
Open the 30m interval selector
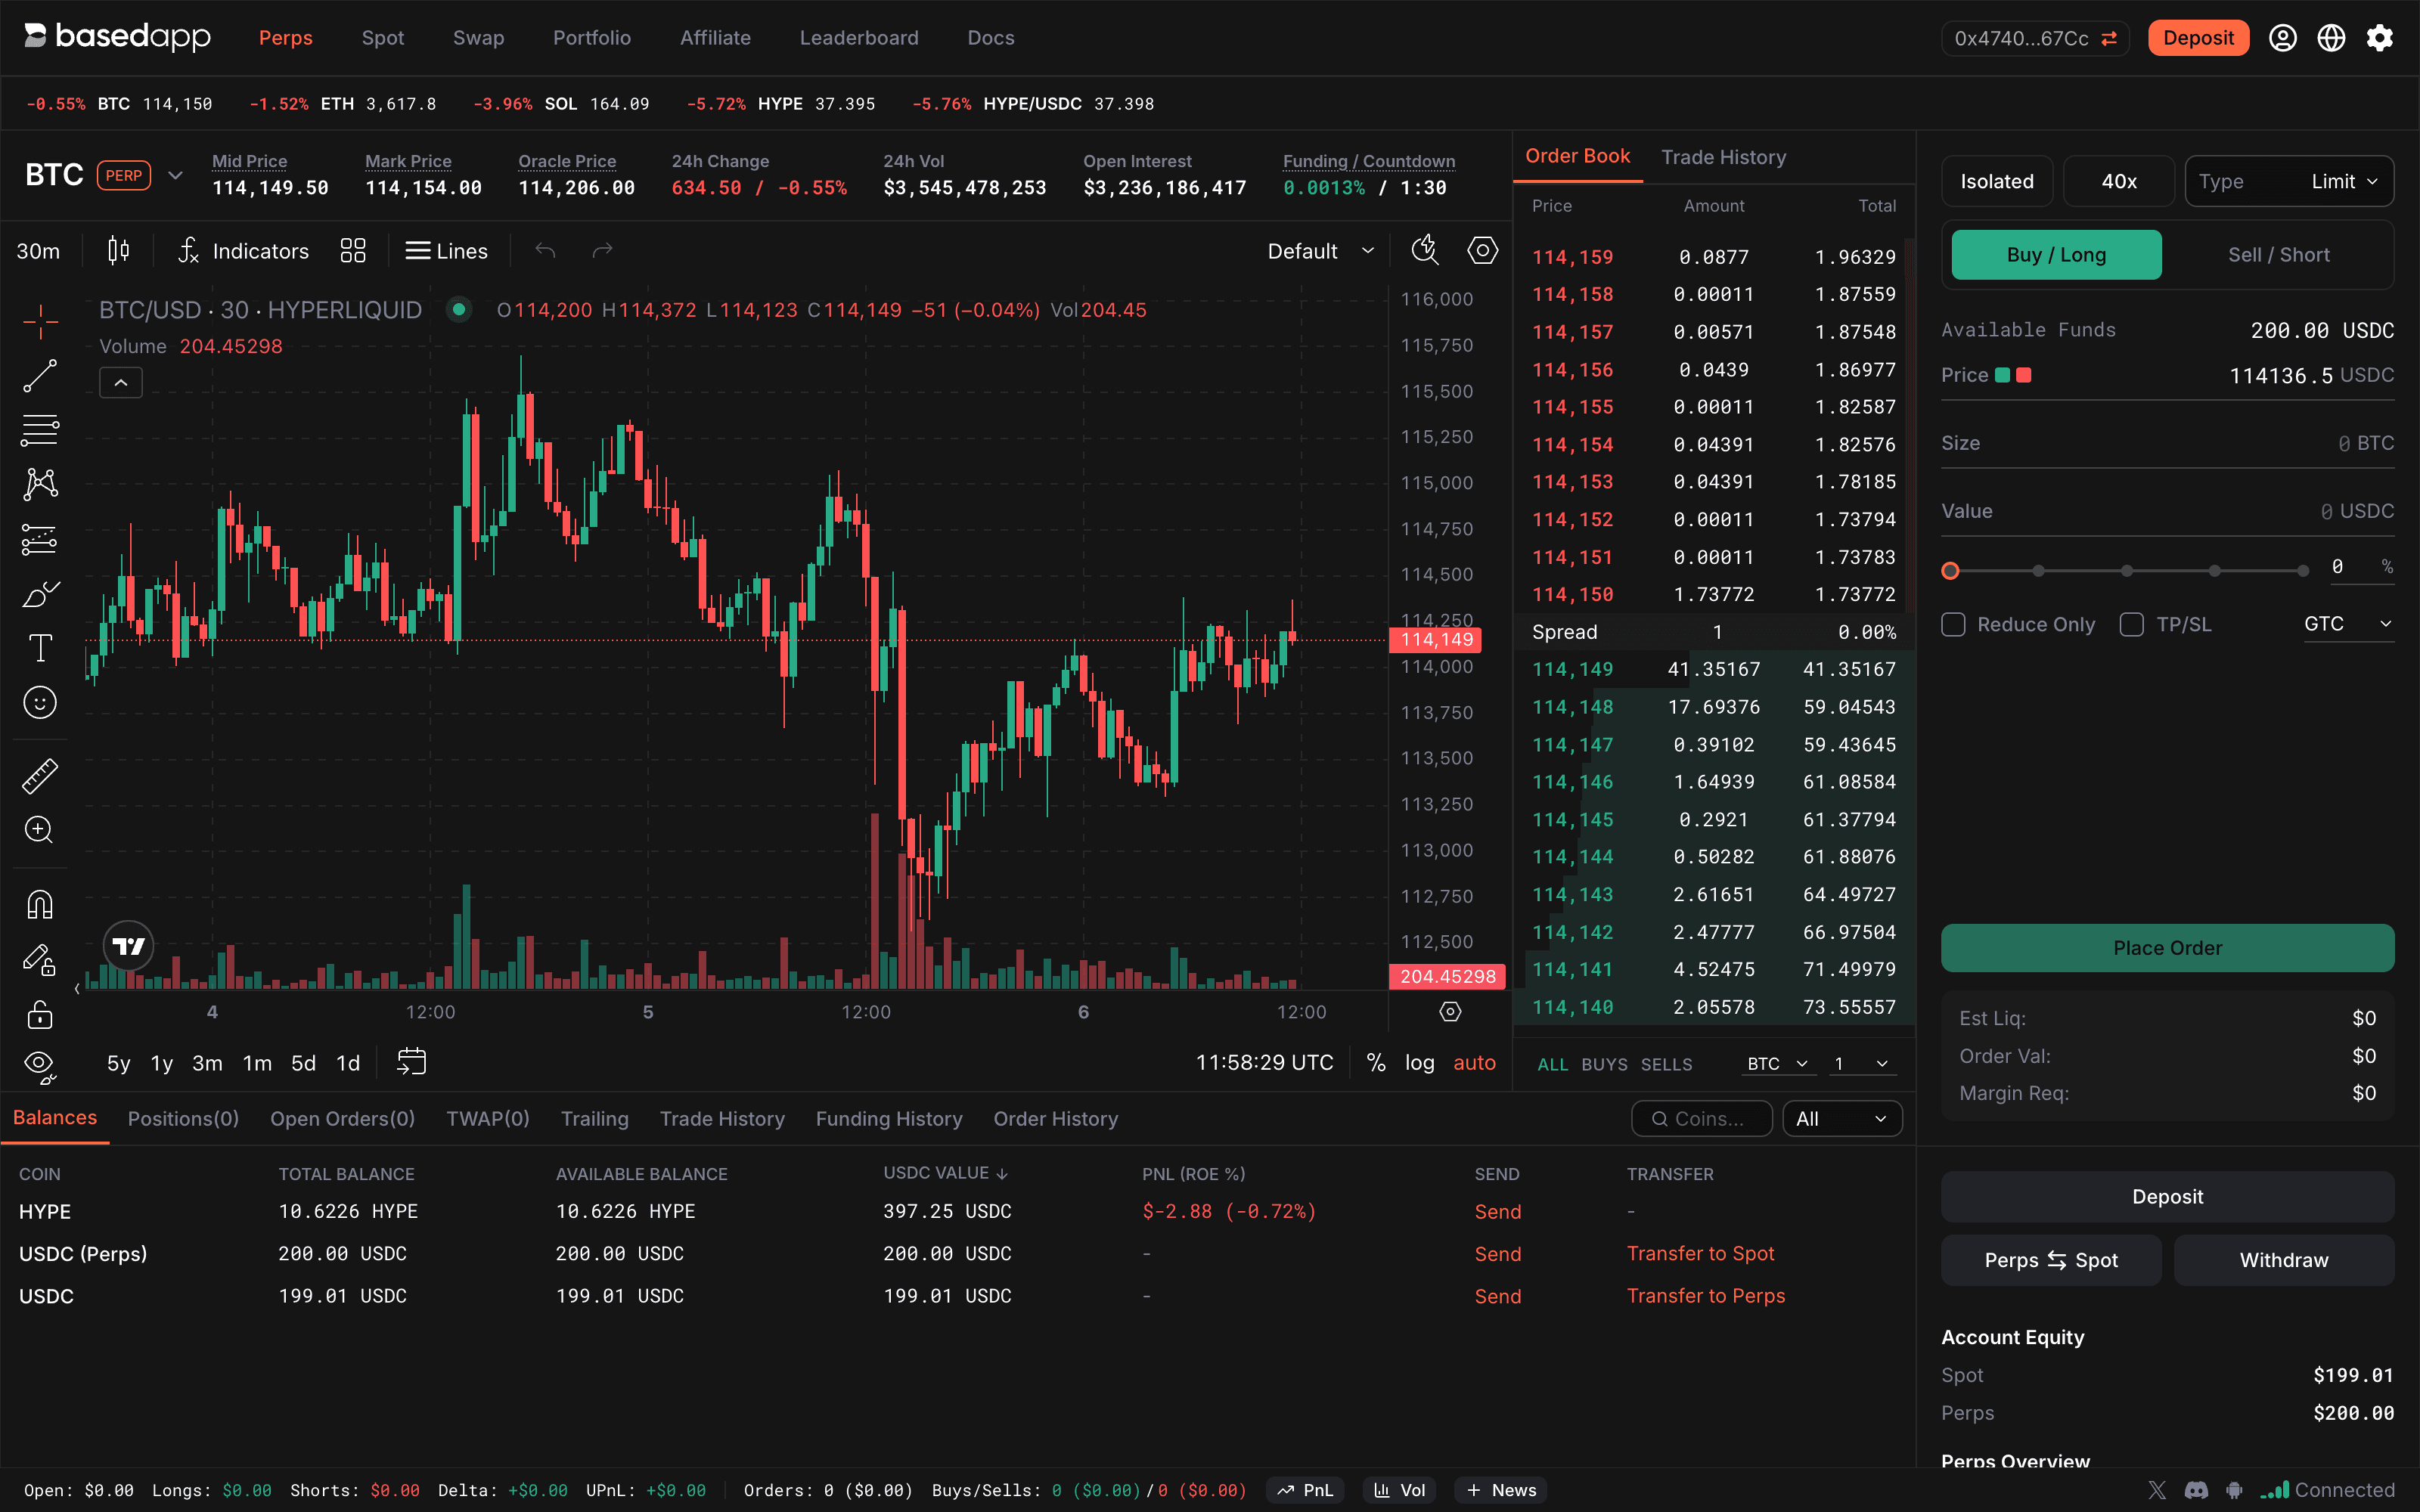38,251
